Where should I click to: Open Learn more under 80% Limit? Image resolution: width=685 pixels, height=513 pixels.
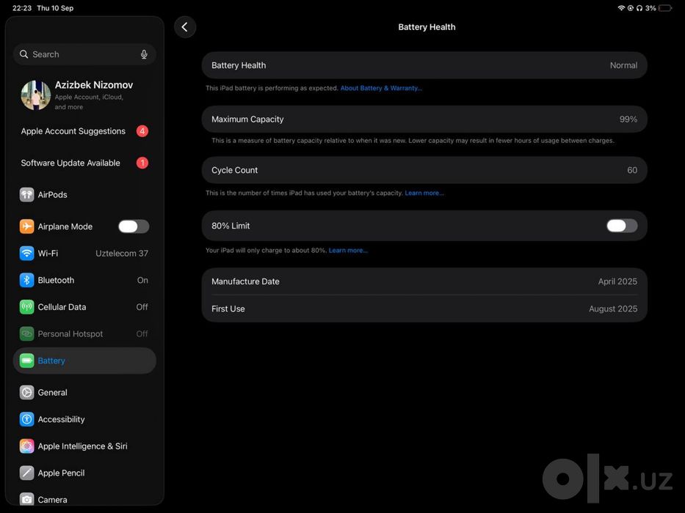[x=348, y=251]
